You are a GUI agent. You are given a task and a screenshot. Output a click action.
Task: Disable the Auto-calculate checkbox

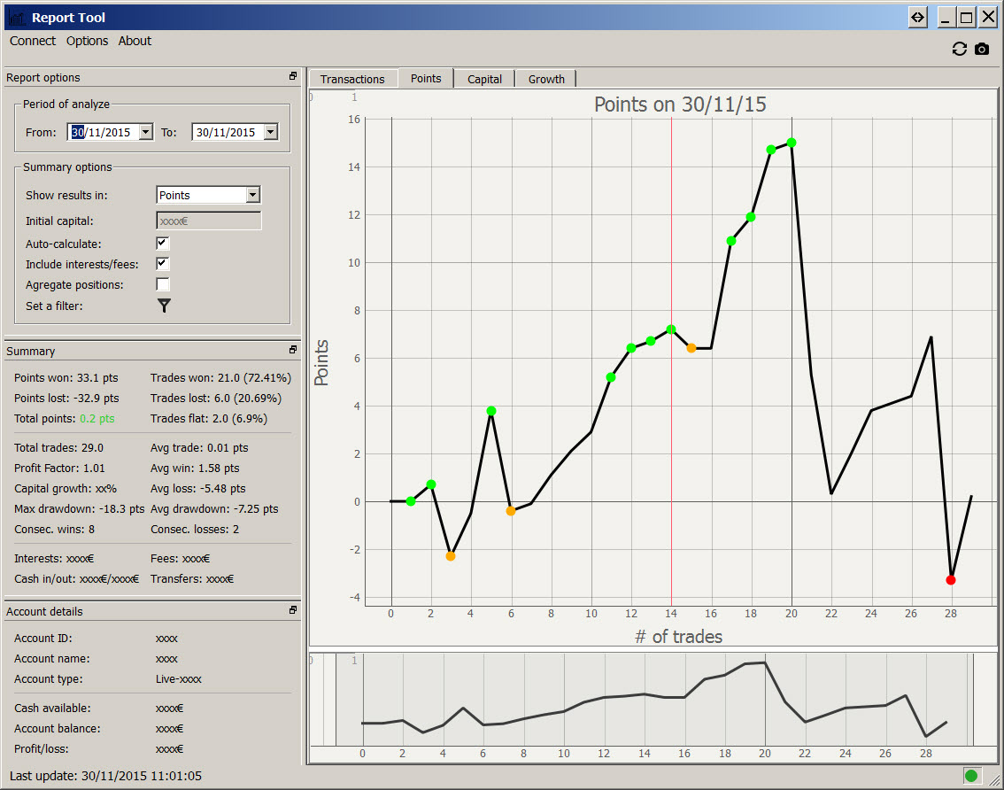(x=163, y=243)
